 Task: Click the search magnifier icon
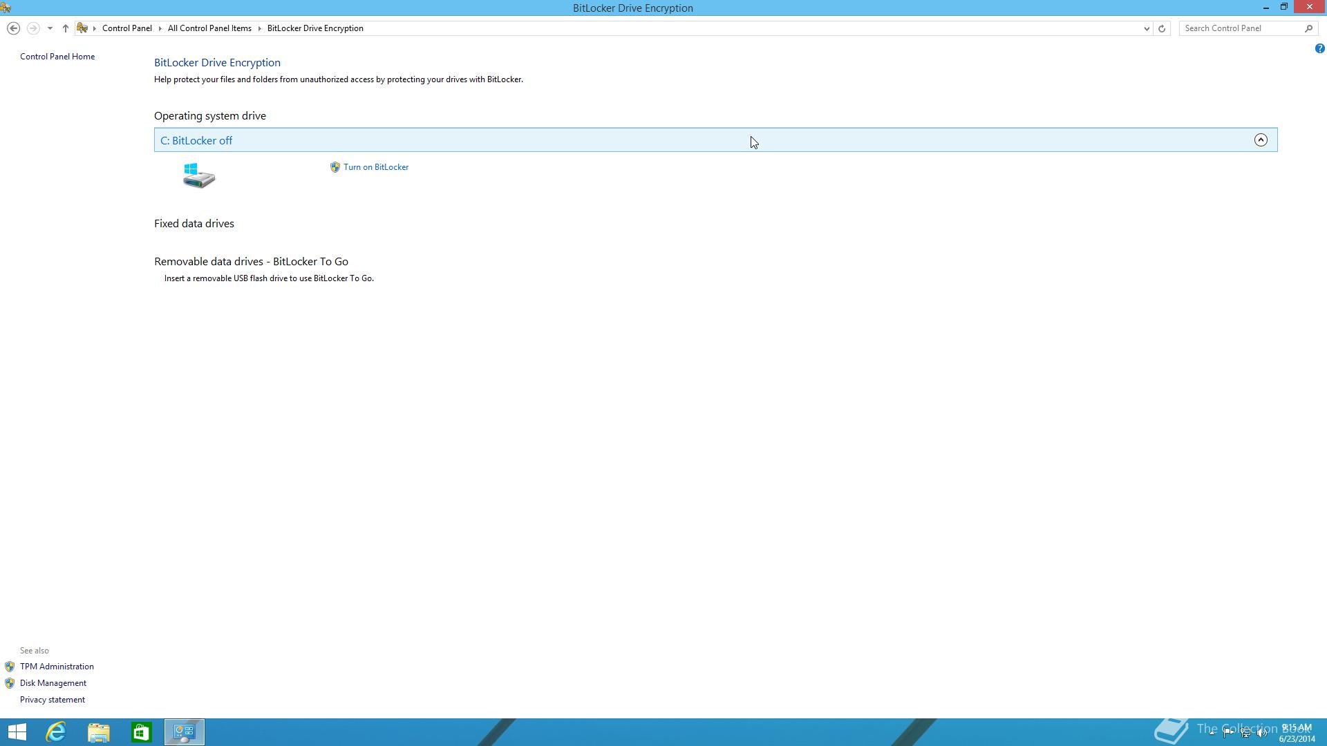tap(1308, 28)
